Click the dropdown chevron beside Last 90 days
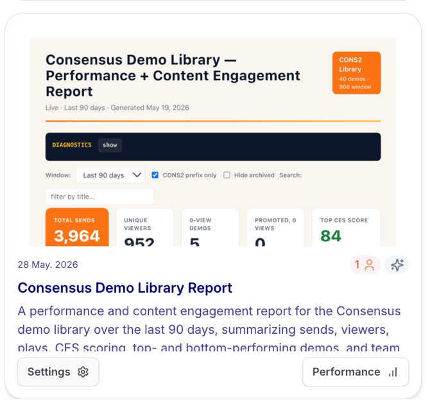 pos(137,175)
